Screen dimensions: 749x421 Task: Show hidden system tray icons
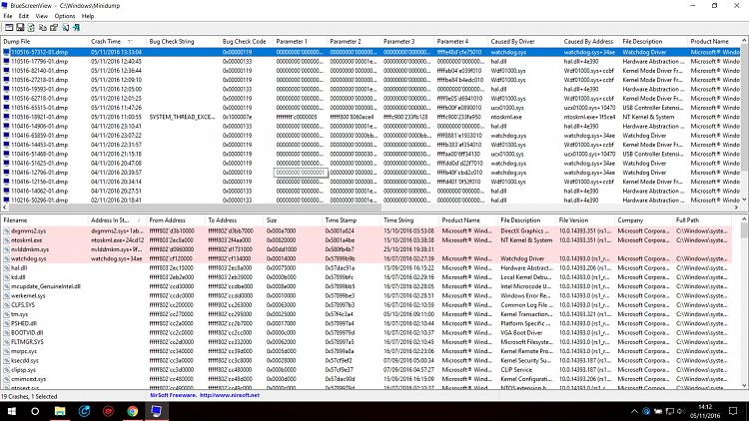tap(634, 411)
